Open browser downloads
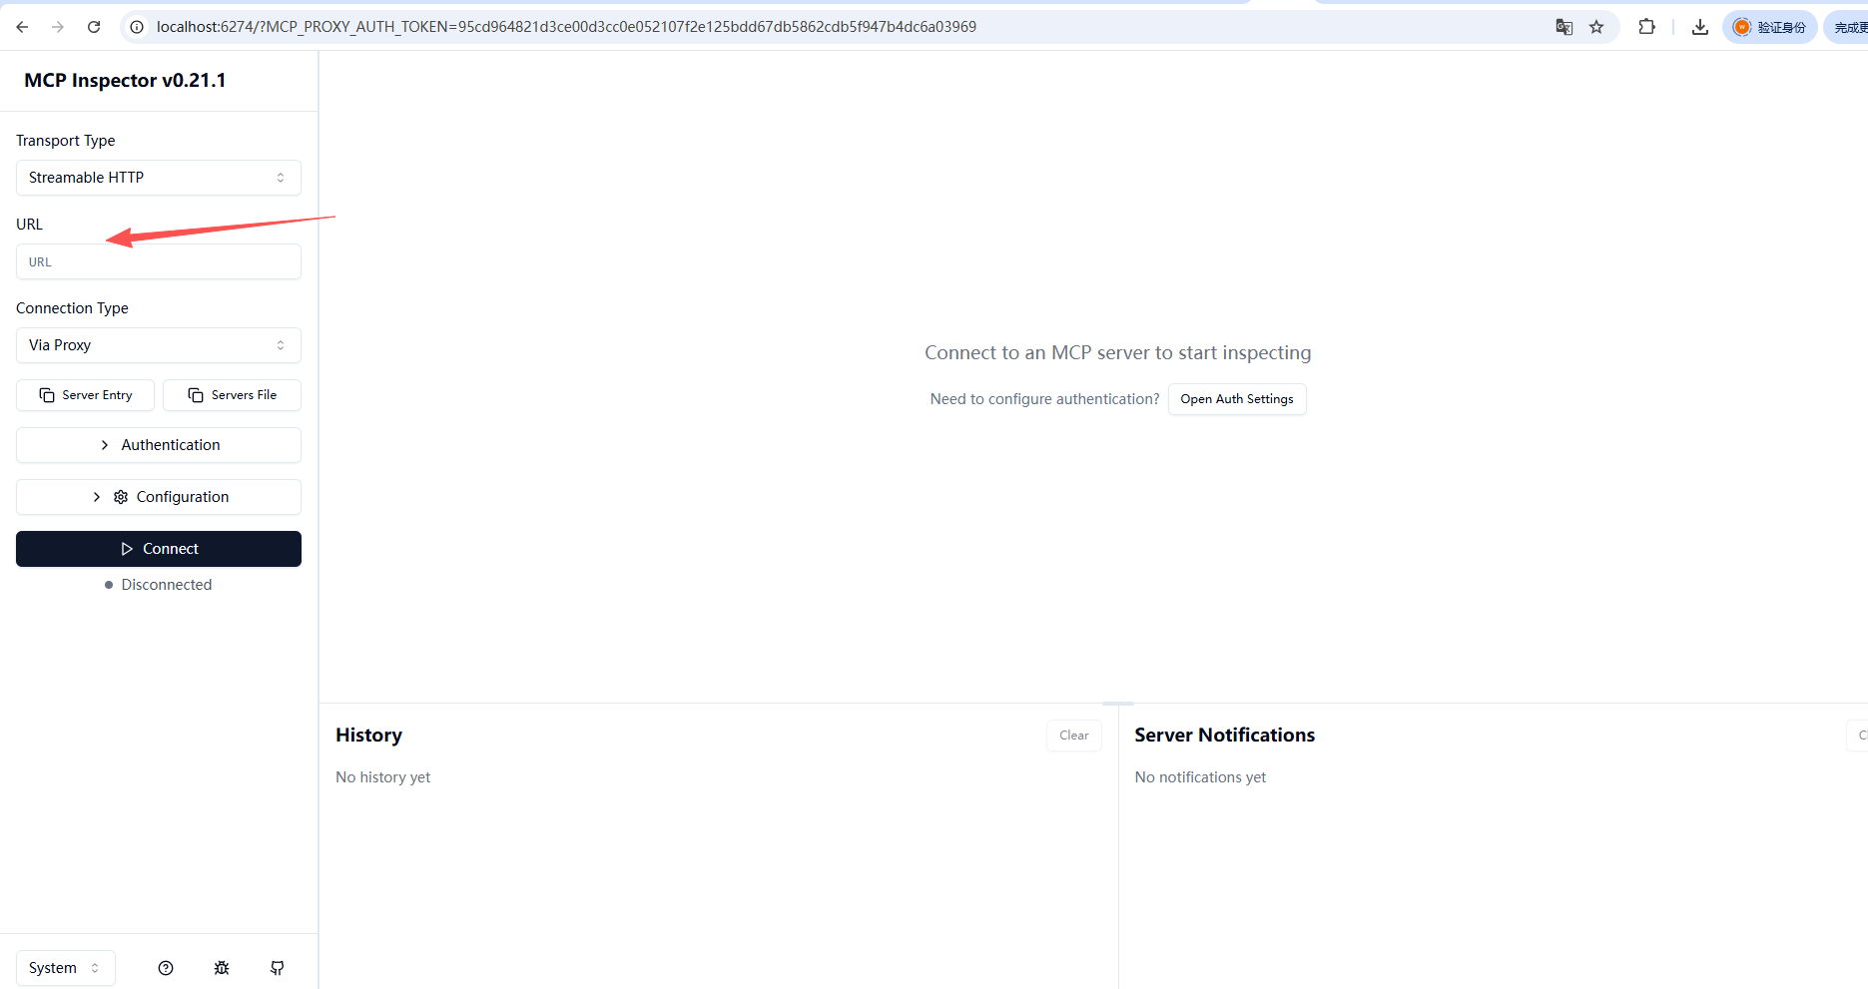The image size is (1868, 989). 1700,27
